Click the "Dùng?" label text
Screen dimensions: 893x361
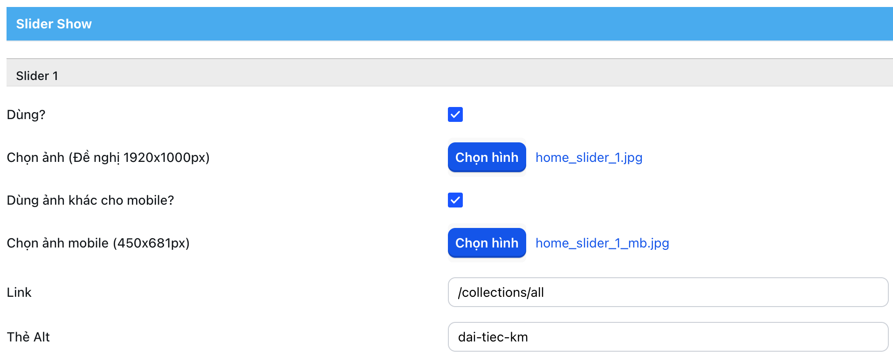point(26,114)
